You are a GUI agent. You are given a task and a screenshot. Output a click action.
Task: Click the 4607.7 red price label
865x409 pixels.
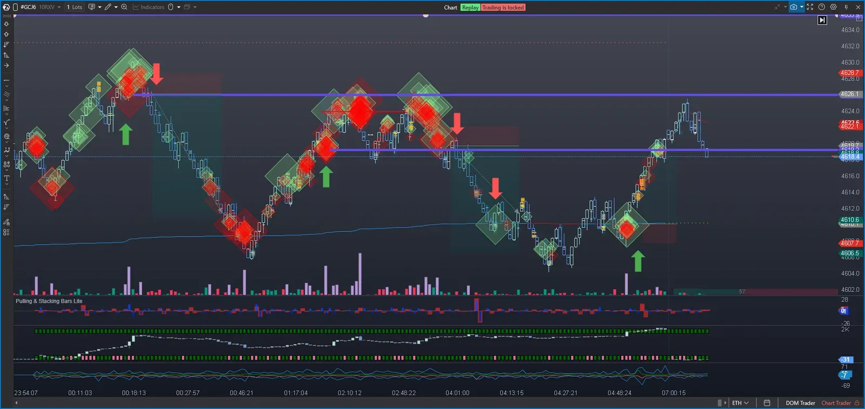pyautogui.click(x=849, y=243)
